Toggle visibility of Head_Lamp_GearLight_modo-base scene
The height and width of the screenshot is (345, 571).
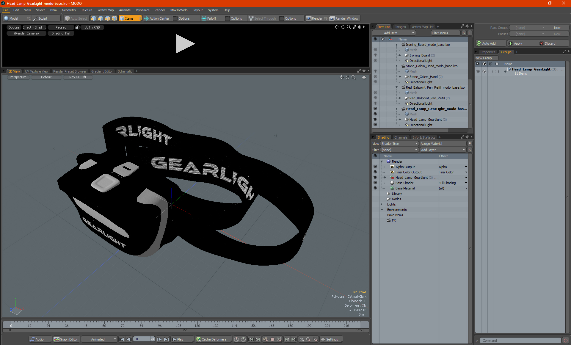click(x=375, y=109)
